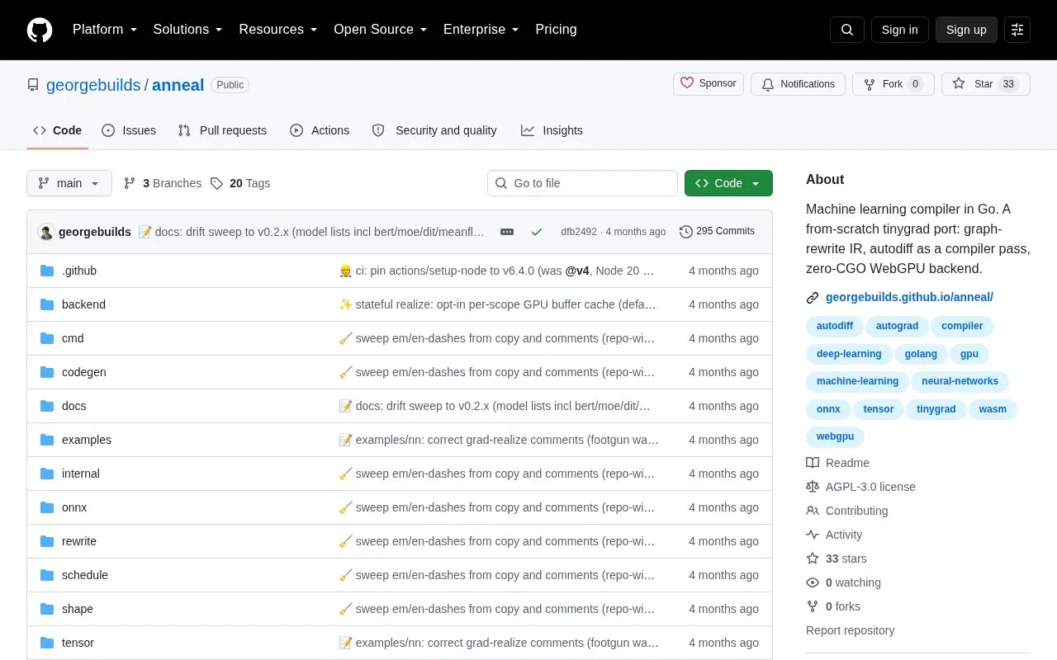Viewport: 1057px width, 660px height.
Task: Click the Go to file search field
Action: coord(582,183)
